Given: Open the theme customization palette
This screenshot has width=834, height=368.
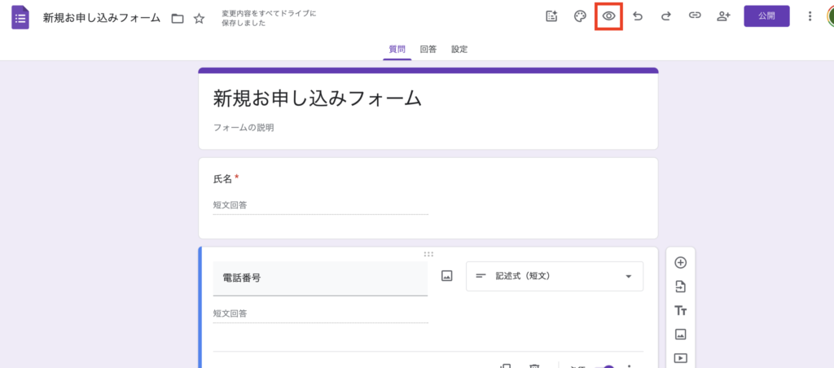Looking at the screenshot, I should (580, 16).
